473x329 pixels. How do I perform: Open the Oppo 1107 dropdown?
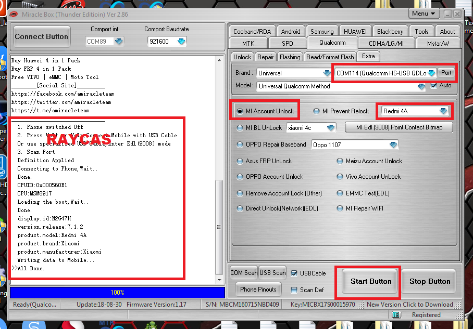click(393, 145)
